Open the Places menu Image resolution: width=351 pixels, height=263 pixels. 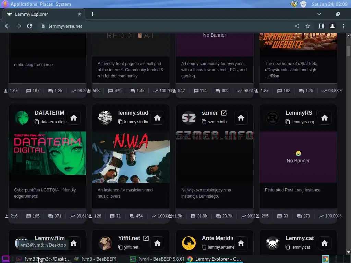pyautogui.click(x=46, y=4)
